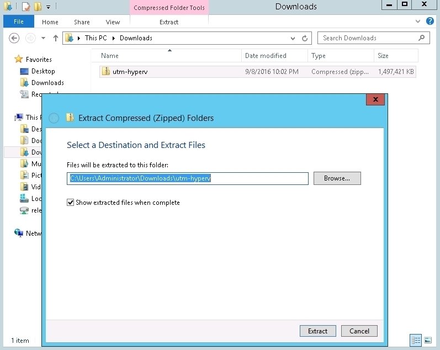The image size is (440, 350).
Task: Click Downloads in the address bar
Action: pyautogui.click(x=136, y=38)
